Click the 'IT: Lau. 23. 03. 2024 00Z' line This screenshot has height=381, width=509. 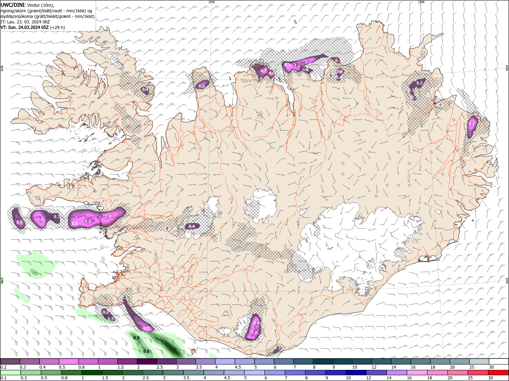click(25, 22)
